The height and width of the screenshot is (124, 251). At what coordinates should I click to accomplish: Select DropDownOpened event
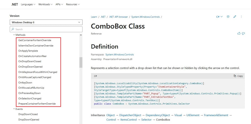tap(29, 120)
